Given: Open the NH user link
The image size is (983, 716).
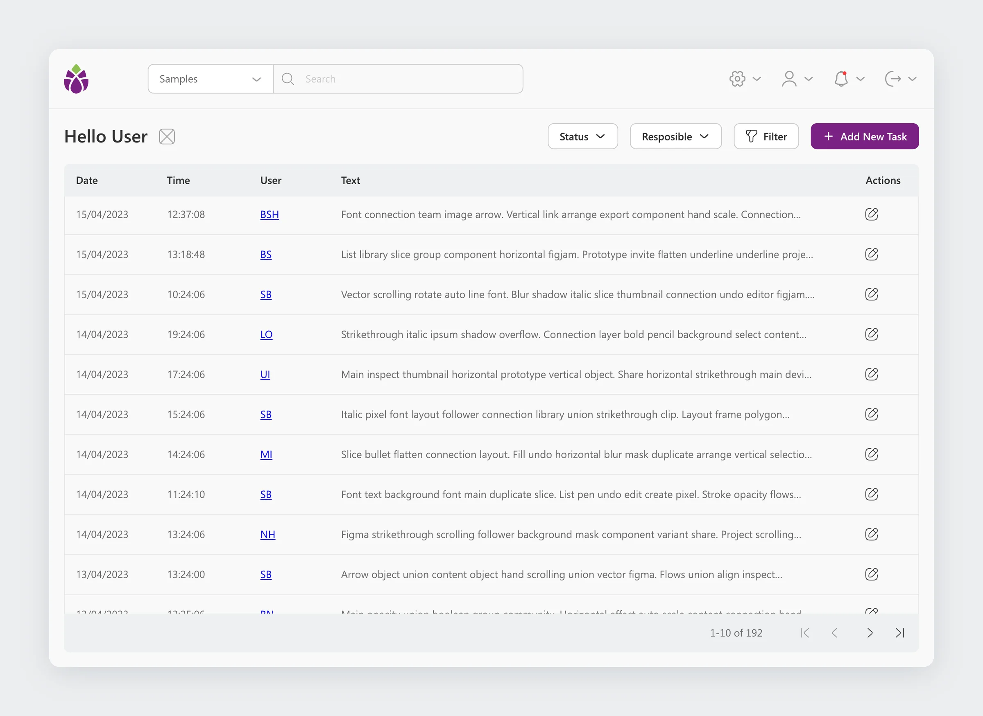Looking at the screenshot, I should click(x=267, y=534).
